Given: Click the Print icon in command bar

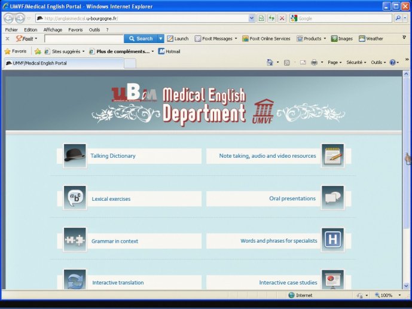Looking at the screenshot, I should pyautogui.click(x=314, y=63).
